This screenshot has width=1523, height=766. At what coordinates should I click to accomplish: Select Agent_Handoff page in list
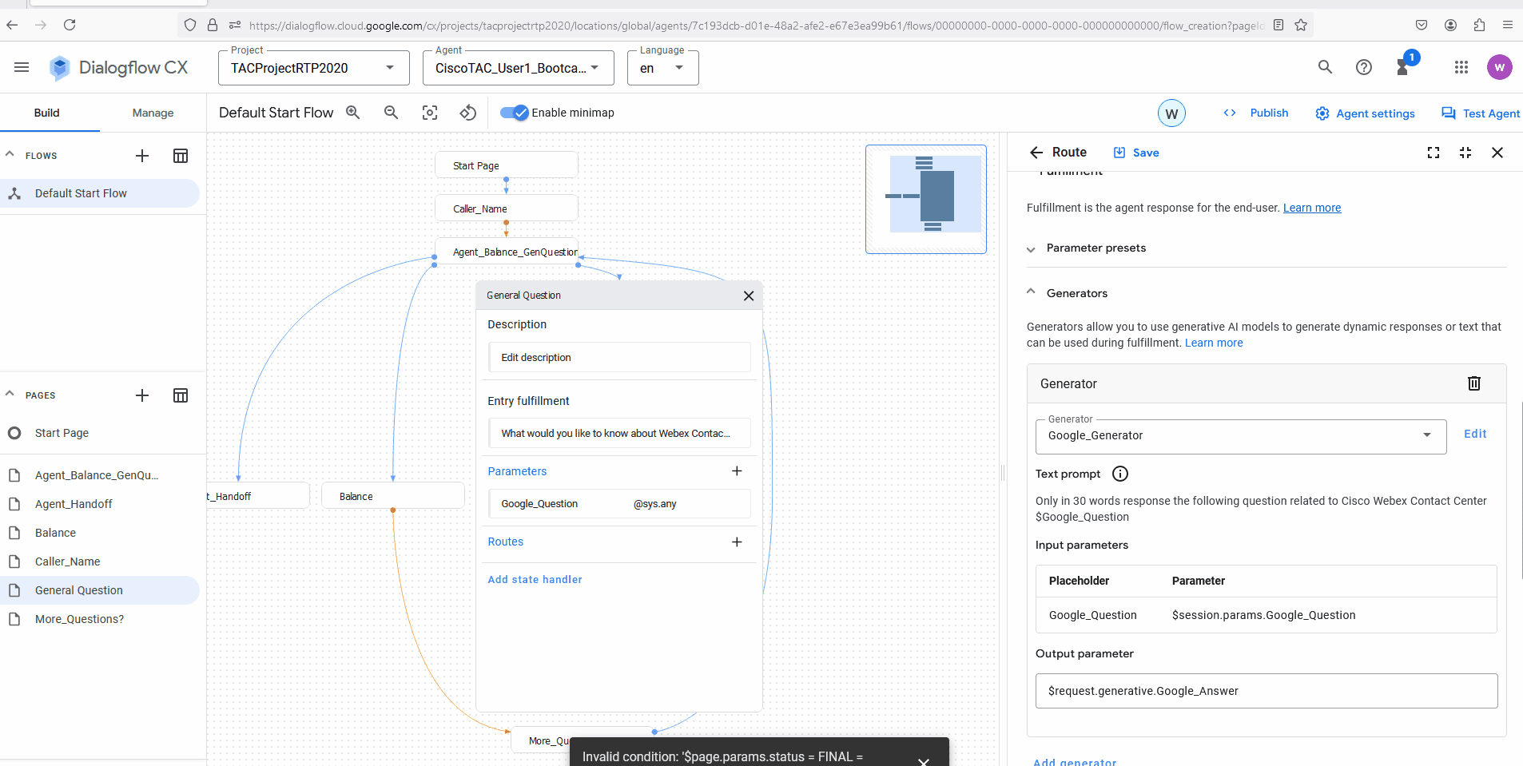click(x=100, y=504)
